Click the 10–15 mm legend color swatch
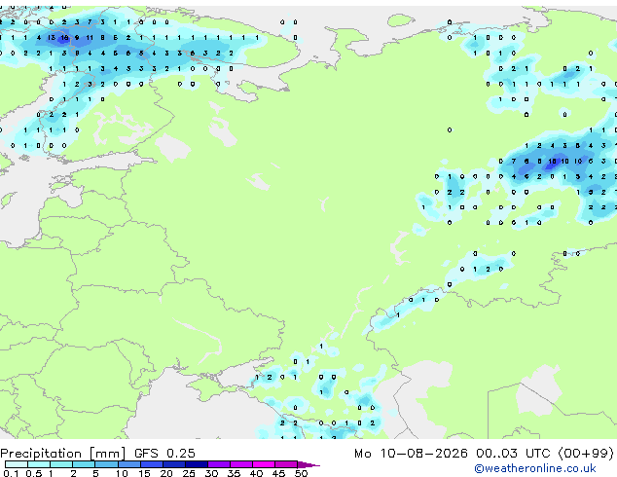The image size is (617, 477). [128, 464]
